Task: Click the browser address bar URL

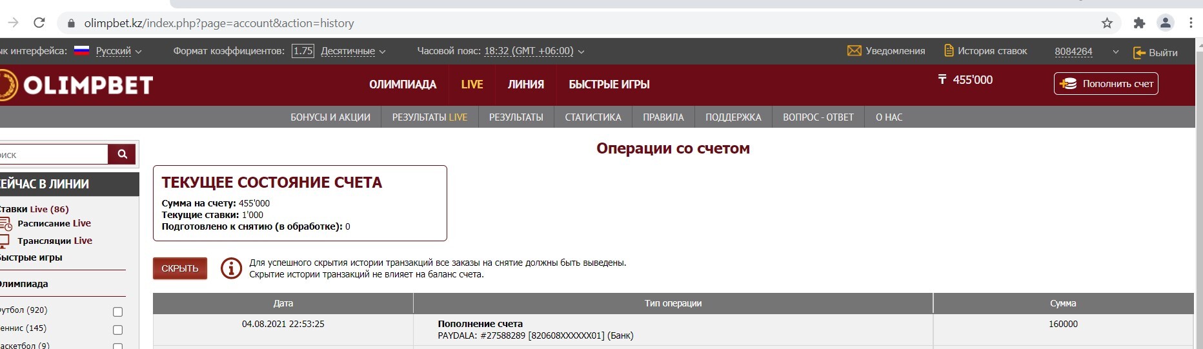Action: click(x=219, y=23)
